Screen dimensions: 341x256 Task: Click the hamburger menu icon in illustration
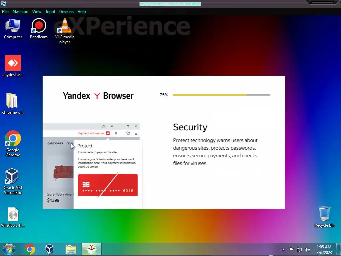pos(112,126)
